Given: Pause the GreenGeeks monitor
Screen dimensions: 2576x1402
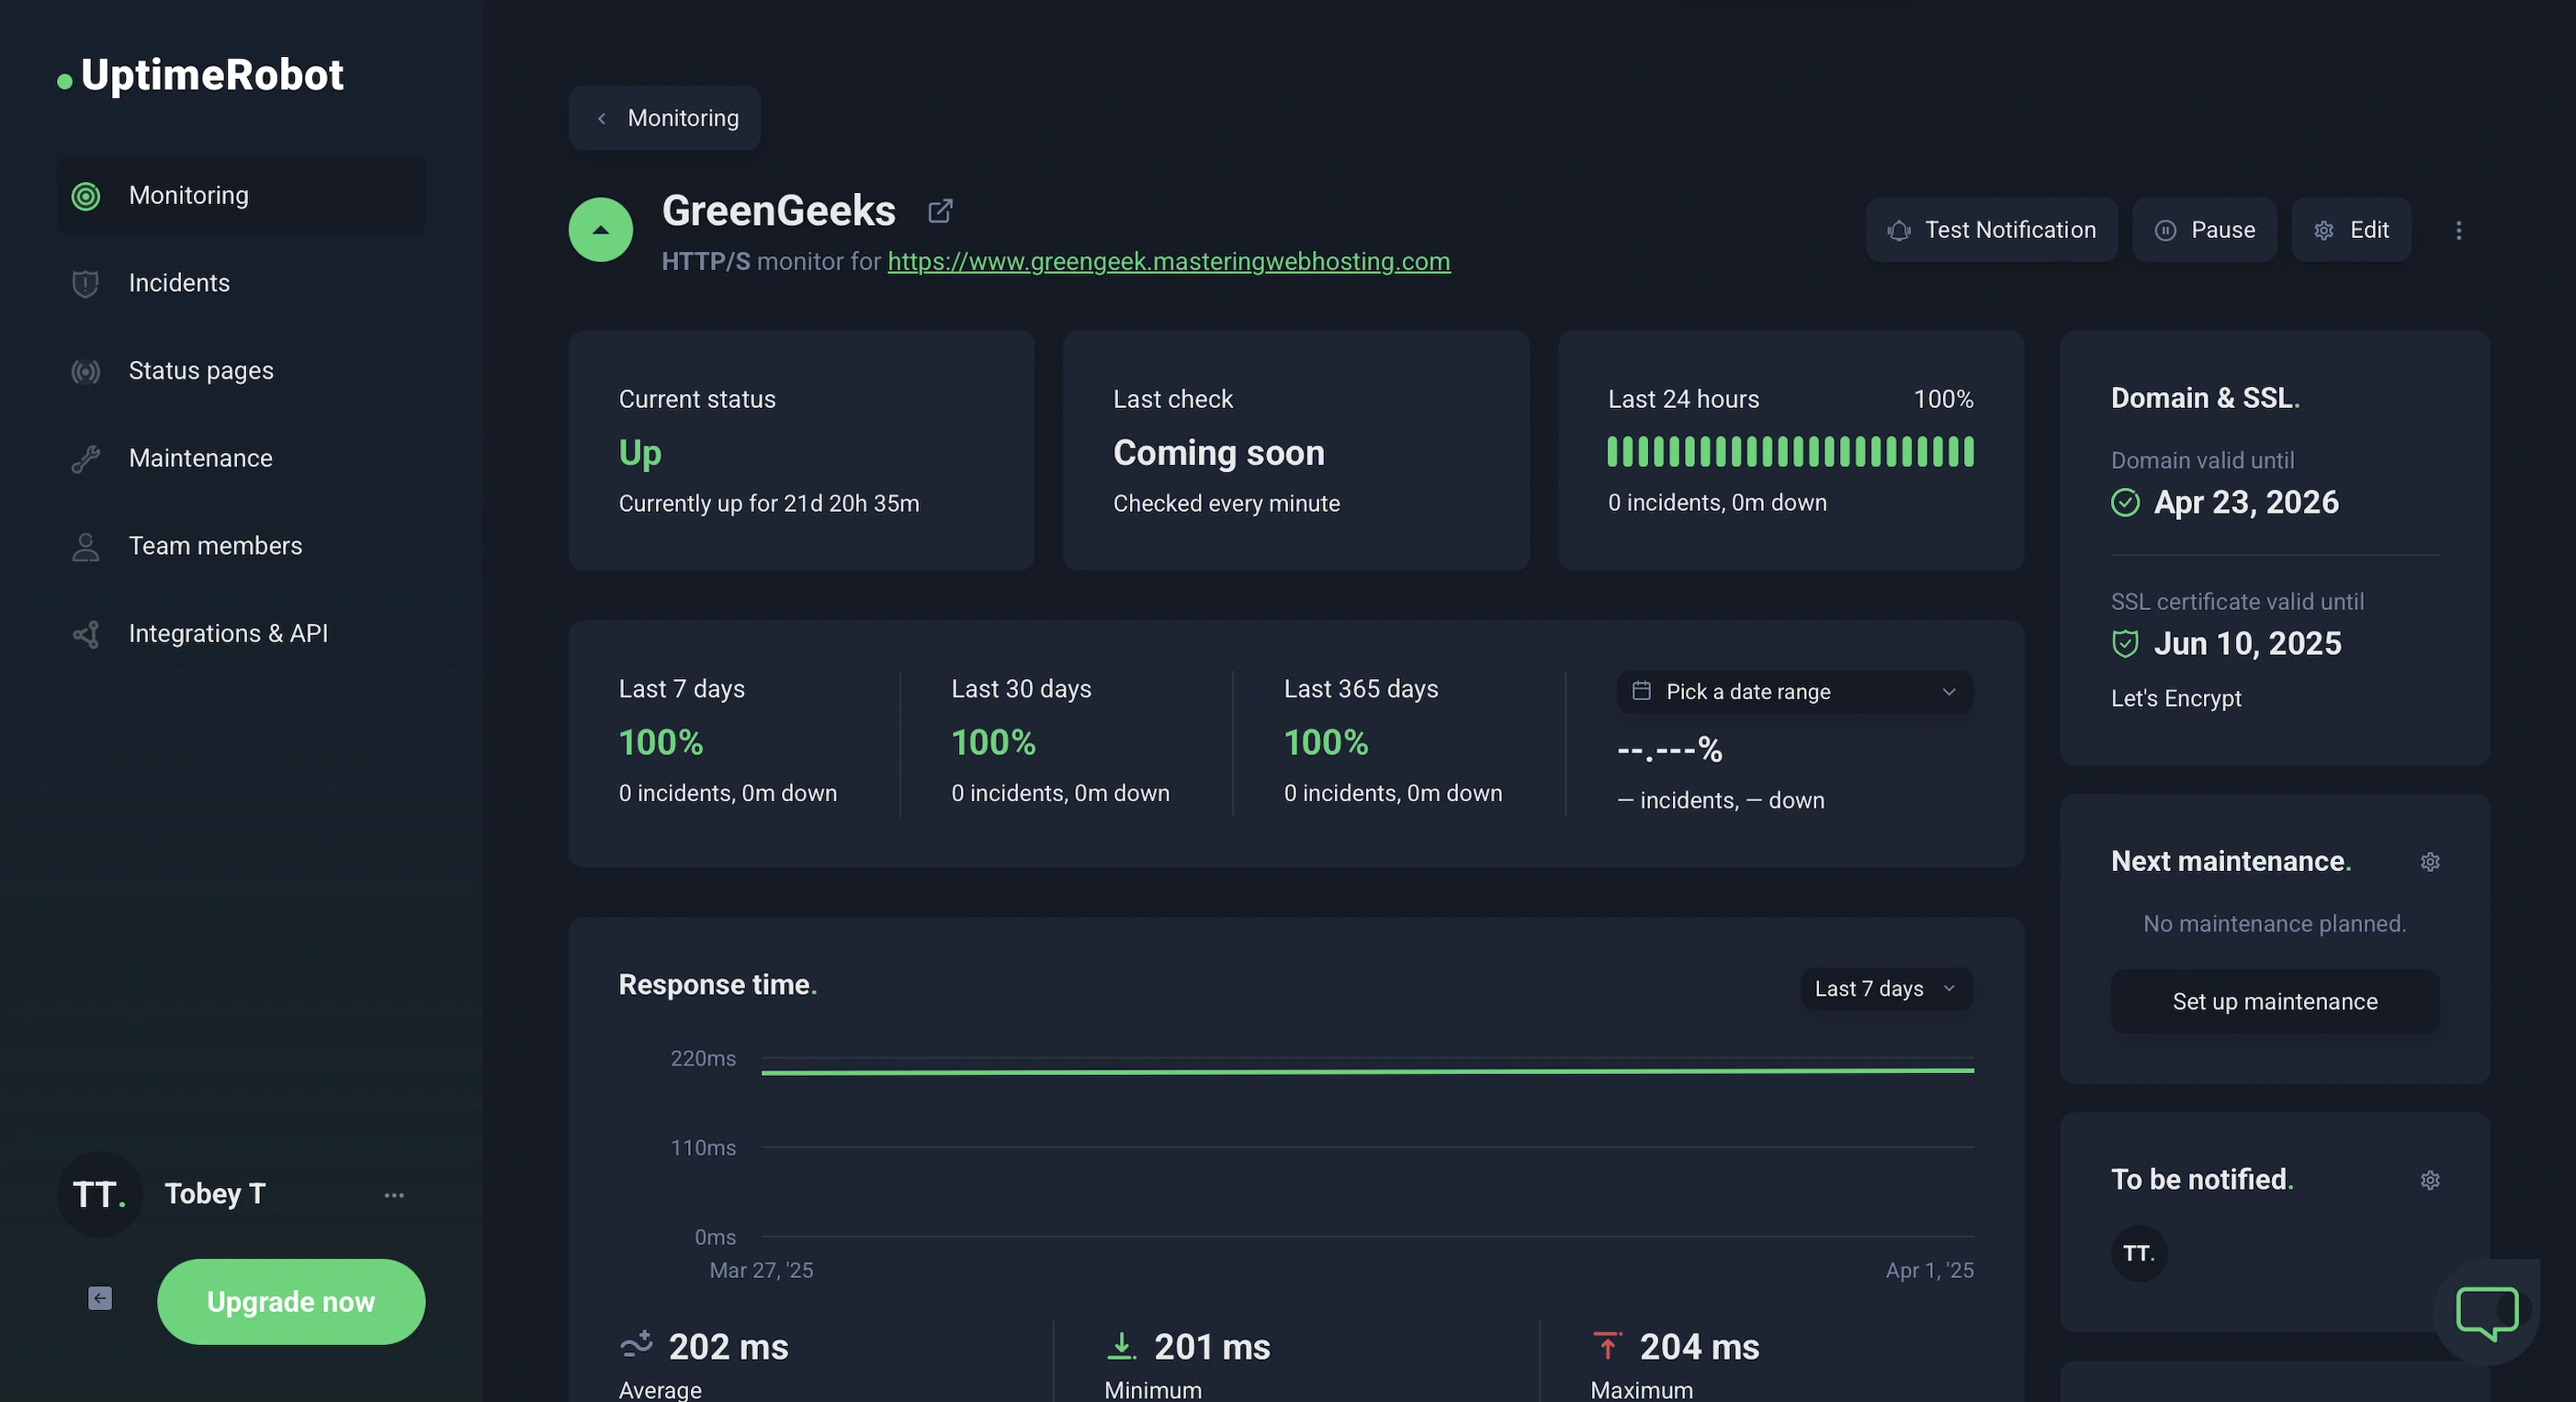Looking at the screenshot, I should pos(2204,230).
